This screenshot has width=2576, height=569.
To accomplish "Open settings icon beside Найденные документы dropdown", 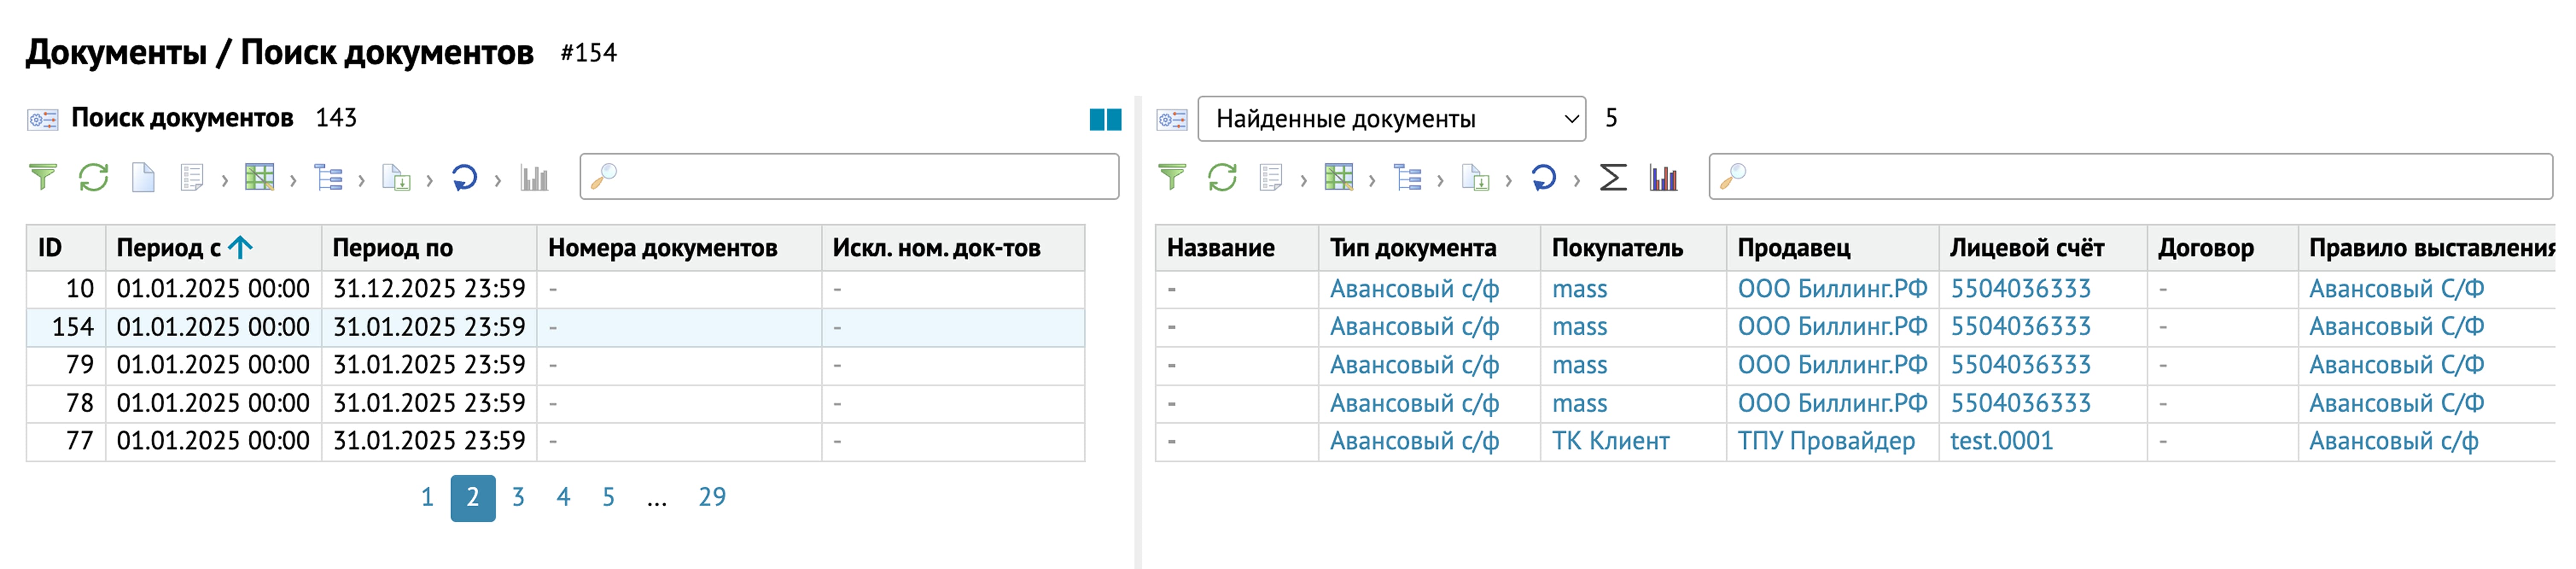I will [x=1172, y=119].
